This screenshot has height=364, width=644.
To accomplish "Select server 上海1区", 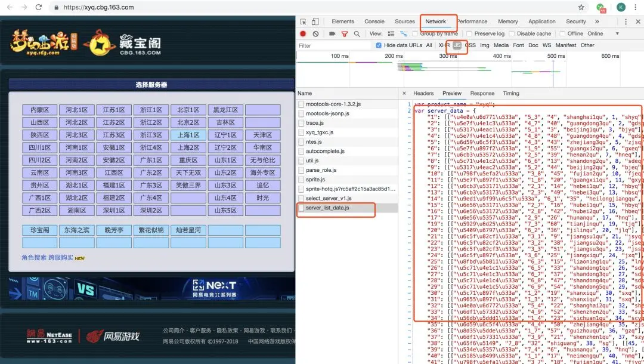I will [x=188, y=135].
